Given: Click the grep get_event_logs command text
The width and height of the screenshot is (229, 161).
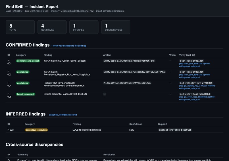Looking at the screenshot, I should pyautogui.click(x=197, y=98).
